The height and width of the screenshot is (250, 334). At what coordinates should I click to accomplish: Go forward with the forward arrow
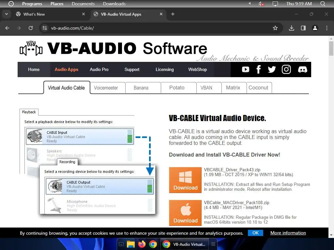pyautogui.click(x=19, y=28)
